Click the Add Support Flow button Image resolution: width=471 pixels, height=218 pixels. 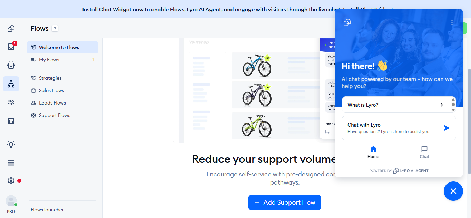pos(285,202)
